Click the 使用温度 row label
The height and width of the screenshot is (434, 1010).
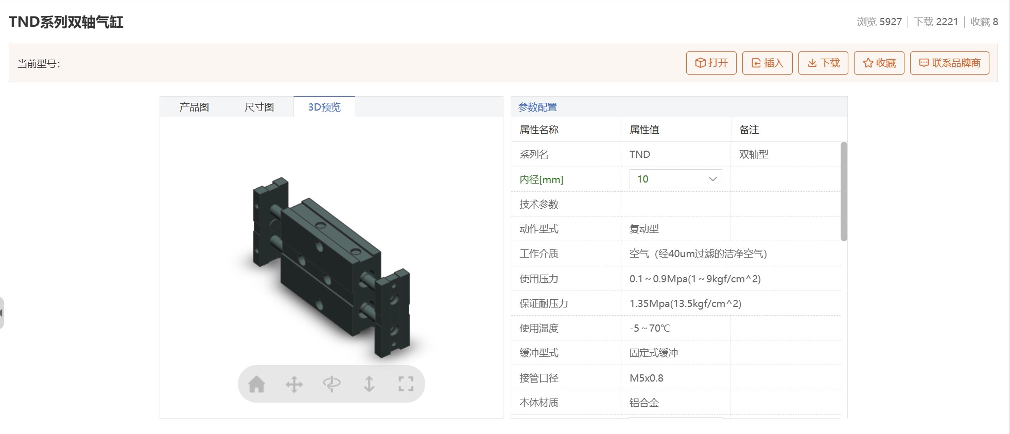[x=539, y=328]
